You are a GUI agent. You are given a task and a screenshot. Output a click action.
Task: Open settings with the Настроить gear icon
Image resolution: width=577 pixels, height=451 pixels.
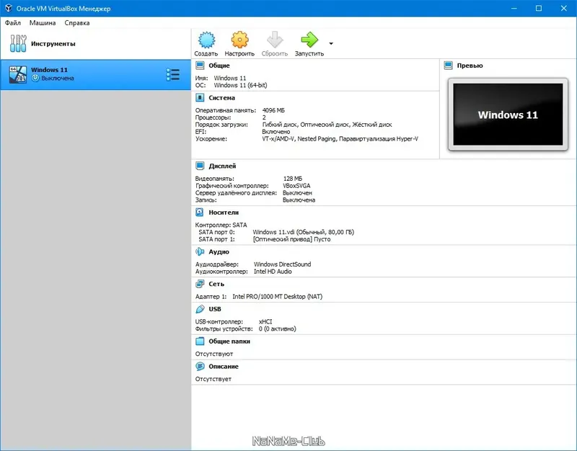pyautogui.click(x=239, y=40)
